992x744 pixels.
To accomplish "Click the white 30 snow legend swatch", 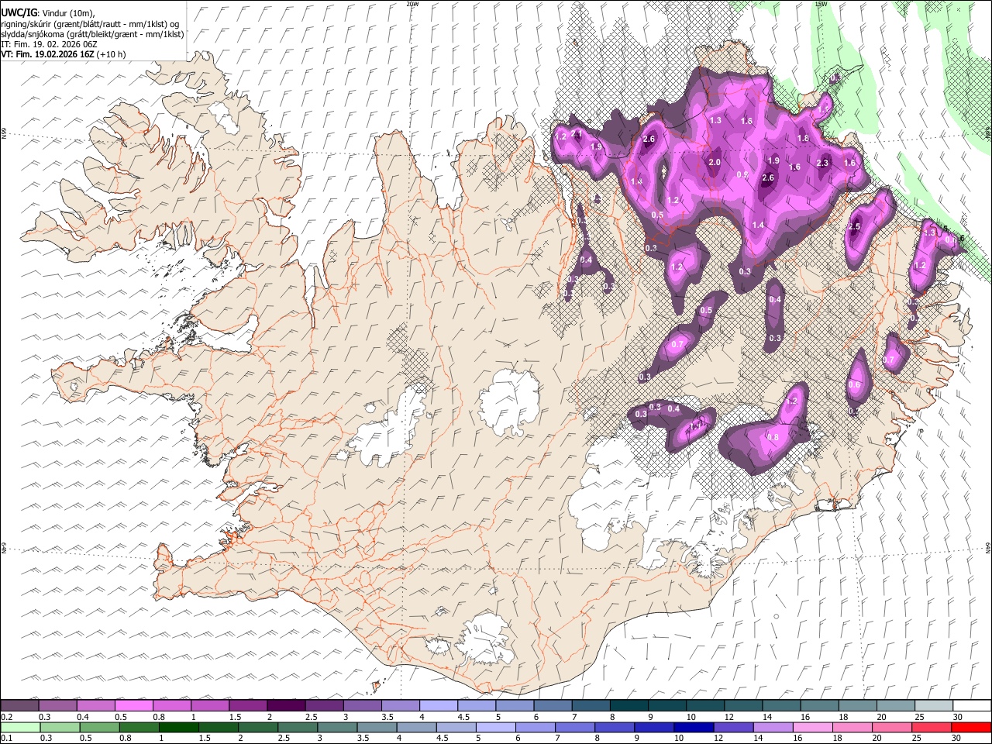I will (972, 706).
